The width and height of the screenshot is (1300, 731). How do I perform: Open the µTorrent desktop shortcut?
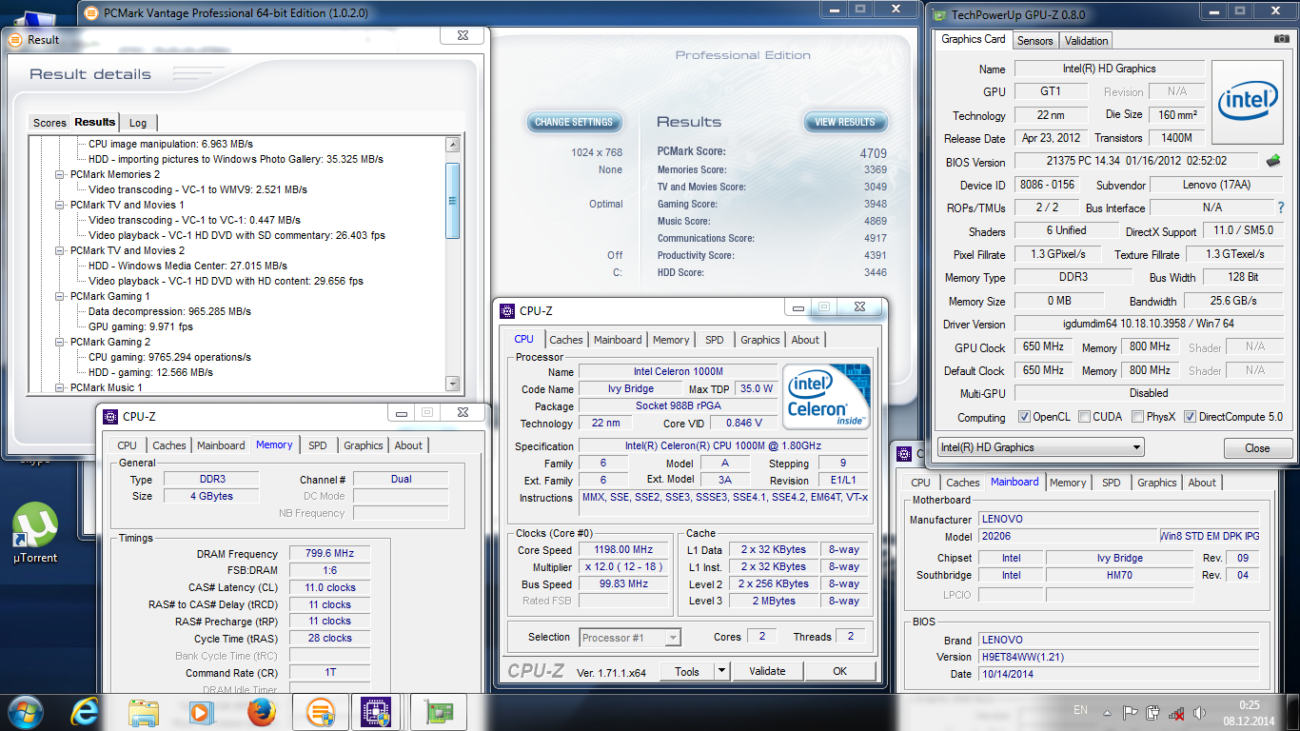point(35,533)
